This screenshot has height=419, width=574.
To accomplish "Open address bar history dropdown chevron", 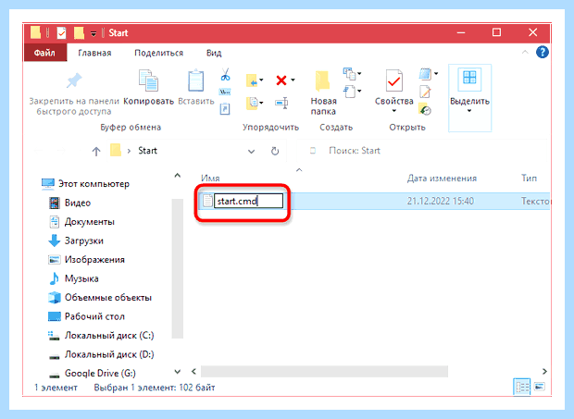I will click(x=251, y=152).
